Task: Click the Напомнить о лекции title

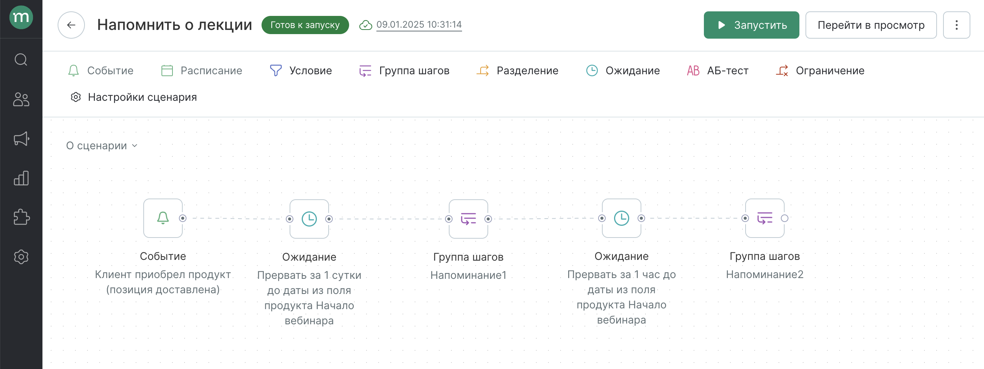Action: (x=175, y=25)
